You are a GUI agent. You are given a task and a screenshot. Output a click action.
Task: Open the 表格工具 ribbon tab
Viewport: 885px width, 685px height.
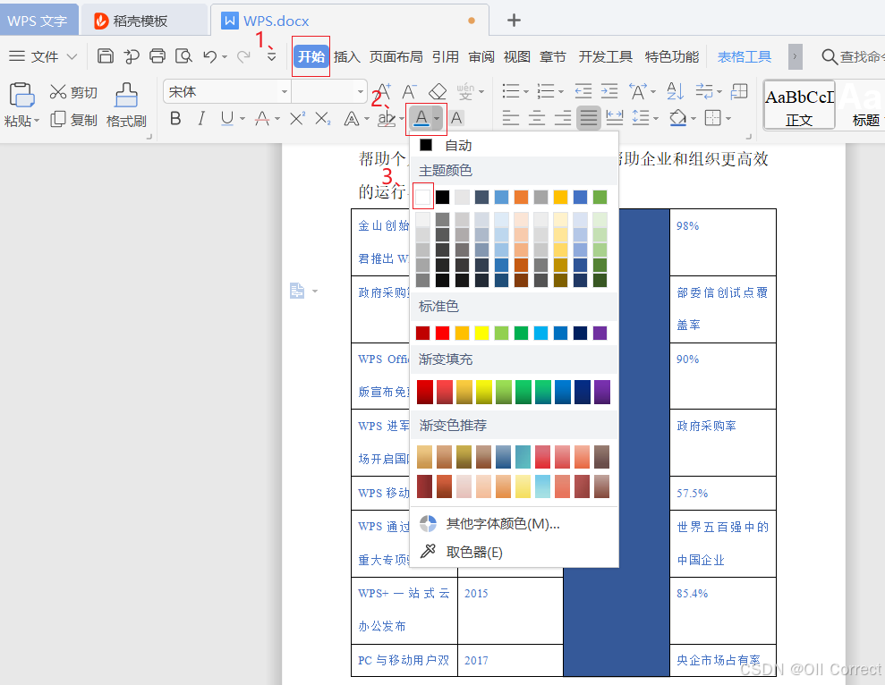[744, 56]
